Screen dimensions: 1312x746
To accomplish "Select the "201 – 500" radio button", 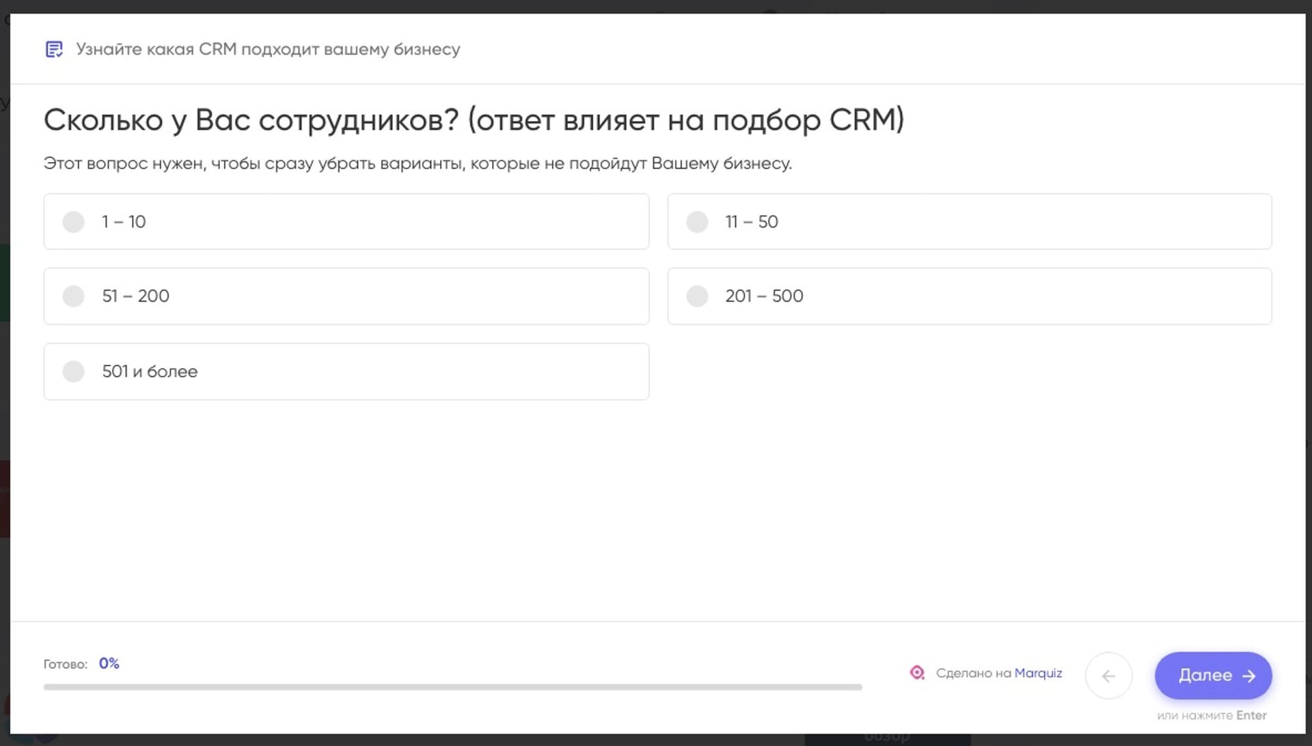I will coord(698,296).
